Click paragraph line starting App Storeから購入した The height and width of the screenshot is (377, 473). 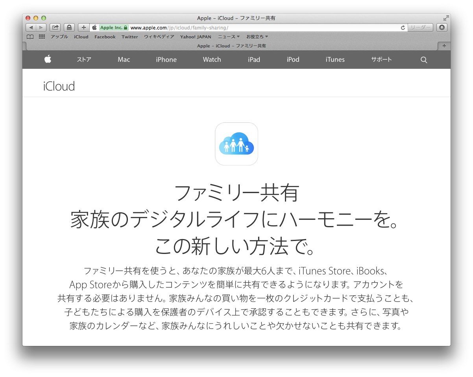[236, 284]
